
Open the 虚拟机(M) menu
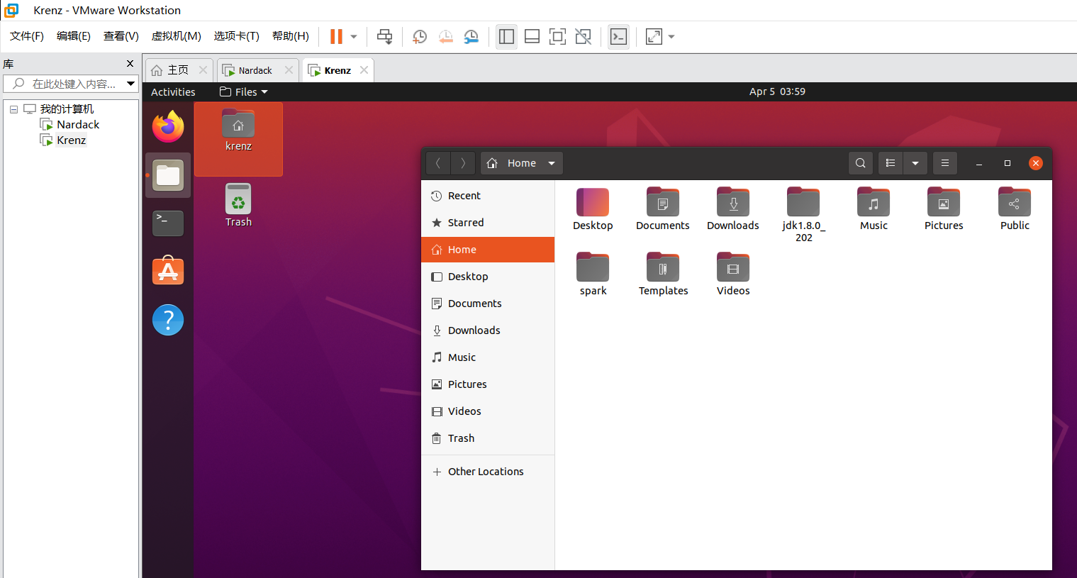point(177,36)
